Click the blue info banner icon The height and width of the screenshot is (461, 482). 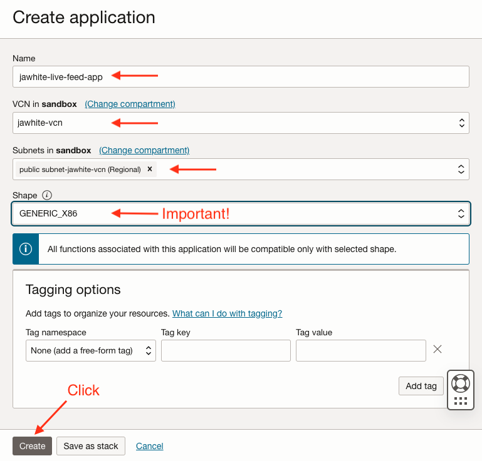[26, 249]
